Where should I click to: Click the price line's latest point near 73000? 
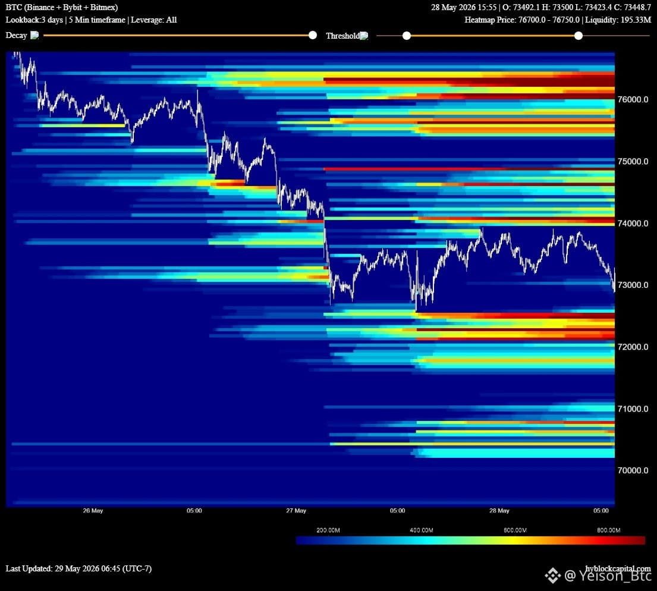pyautogui.click(x=614, y=285)
